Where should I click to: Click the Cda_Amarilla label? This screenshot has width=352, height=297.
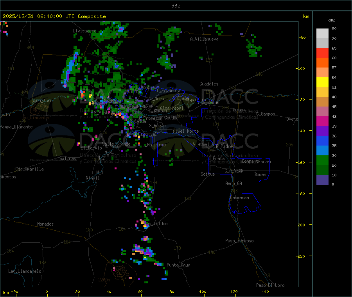[x=29, y=169]
